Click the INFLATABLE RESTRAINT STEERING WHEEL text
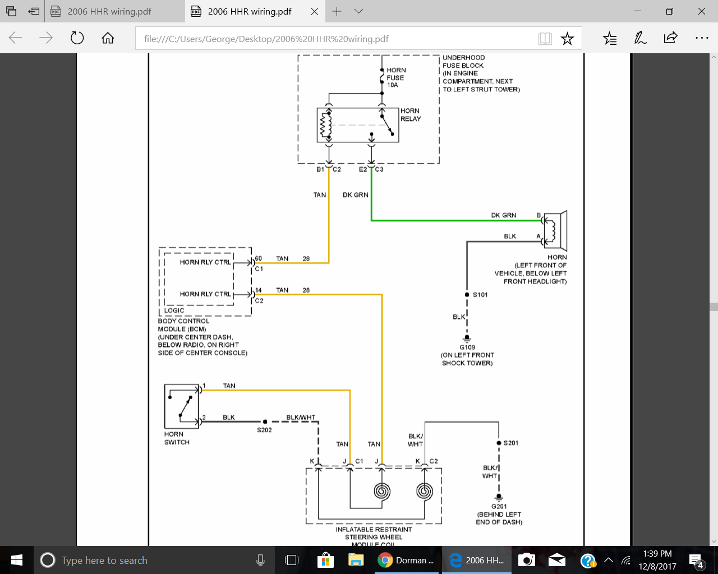Image resolution: width=718 pixels, height=574 pixels. click(374, 533)
